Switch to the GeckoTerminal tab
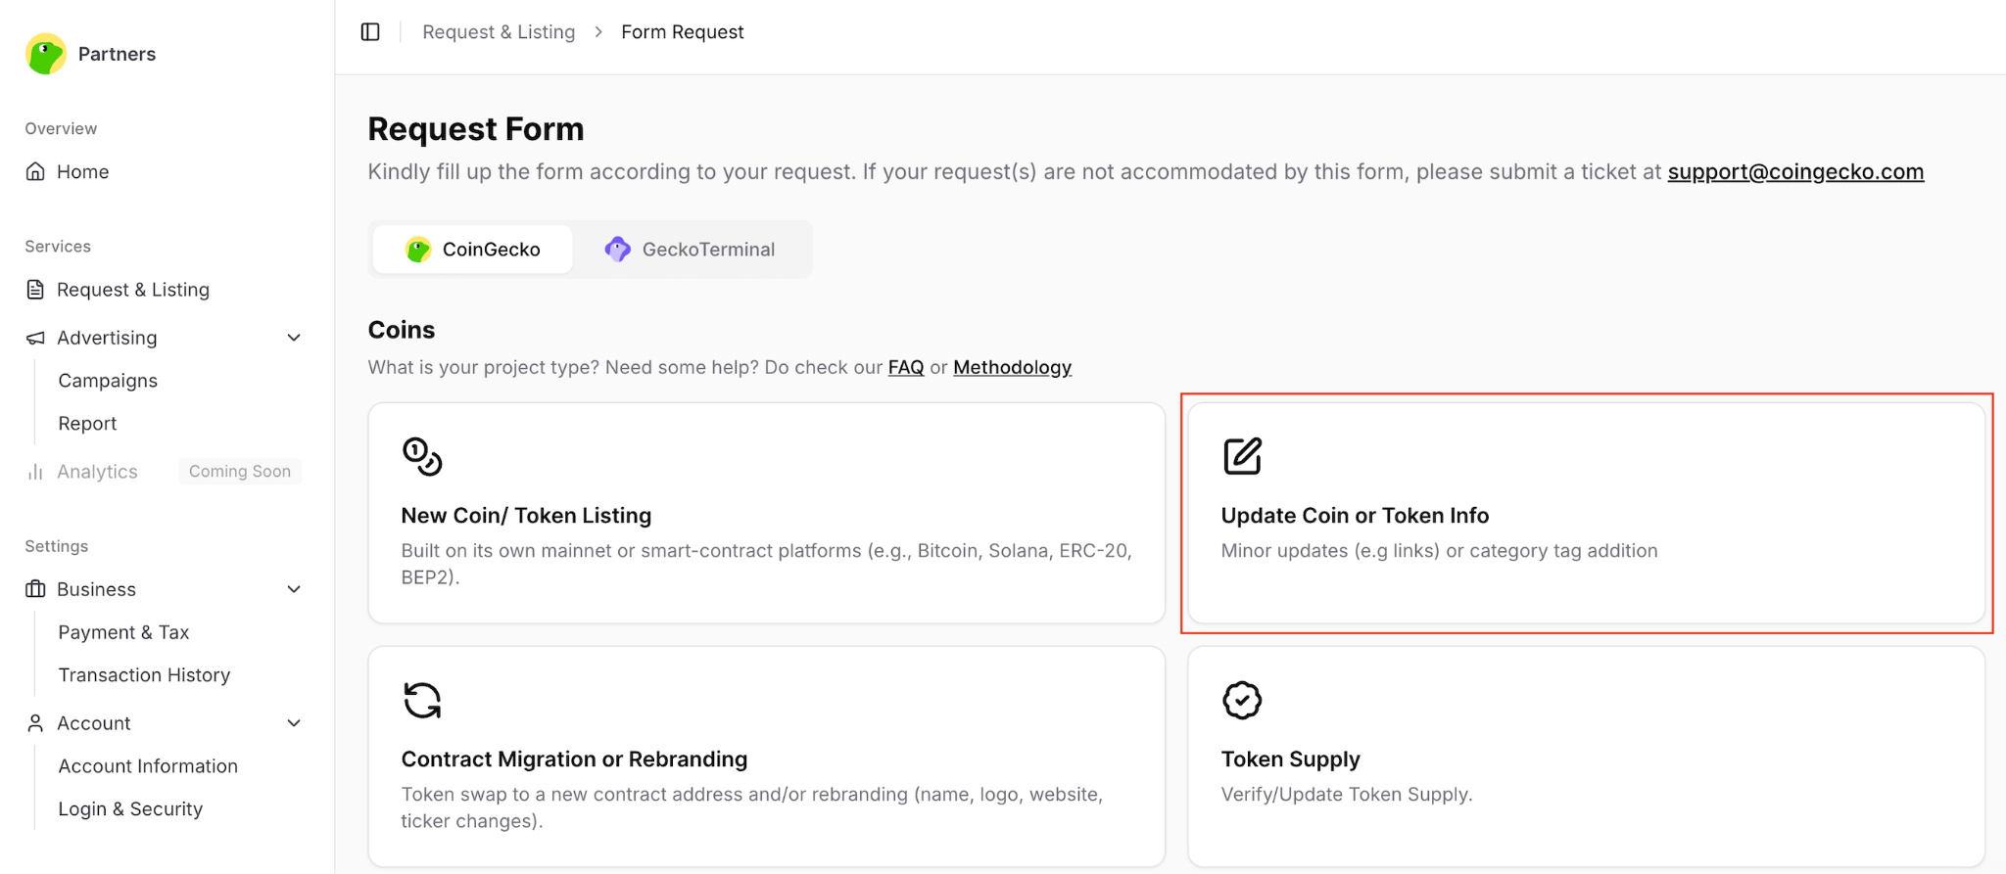 [690, 250]
